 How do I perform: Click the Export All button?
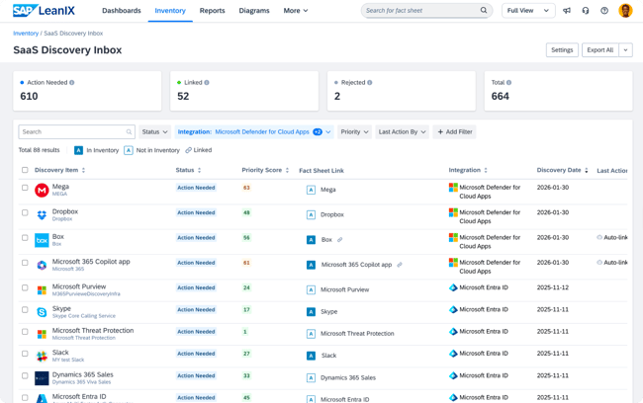tap(599, 50)
